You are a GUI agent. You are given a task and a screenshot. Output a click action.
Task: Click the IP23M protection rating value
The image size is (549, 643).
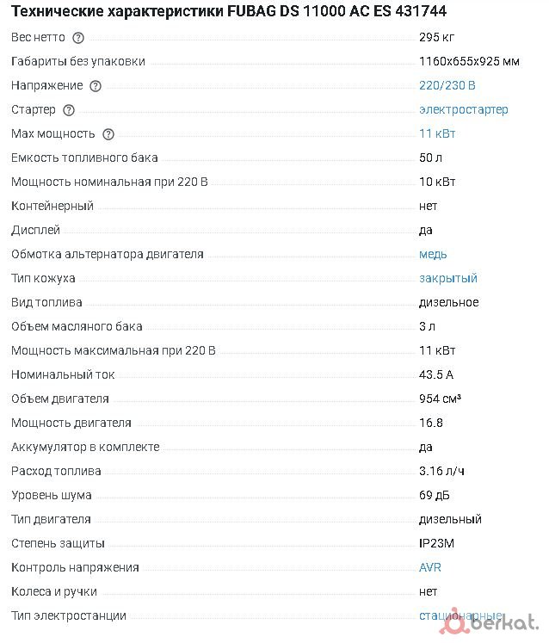tap(438, 544)
